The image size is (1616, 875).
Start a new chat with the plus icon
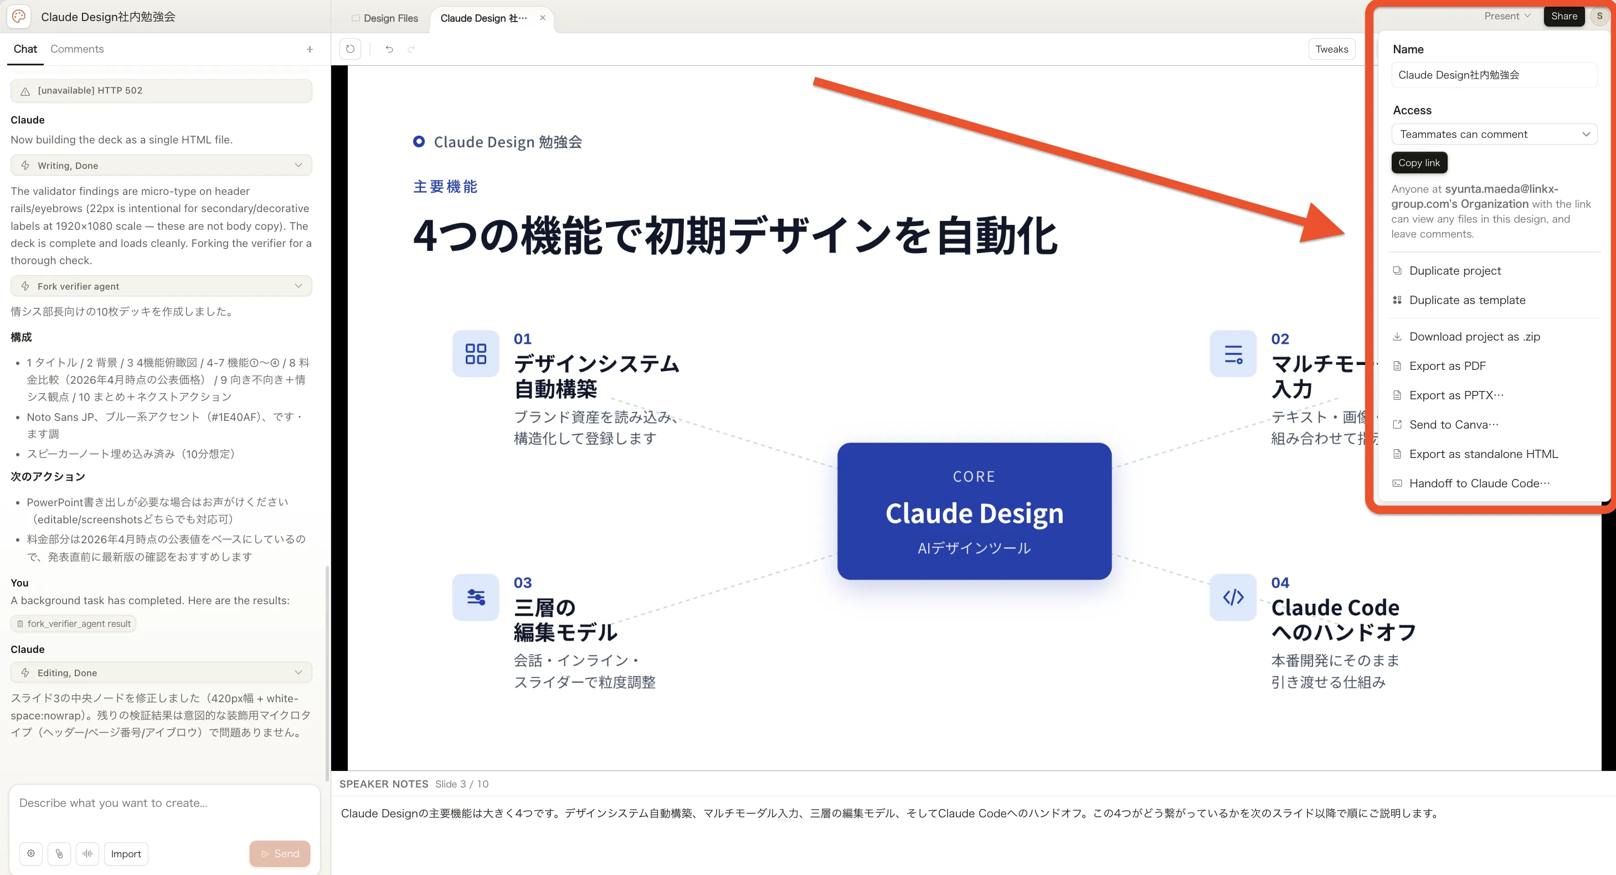pos(309,49)
